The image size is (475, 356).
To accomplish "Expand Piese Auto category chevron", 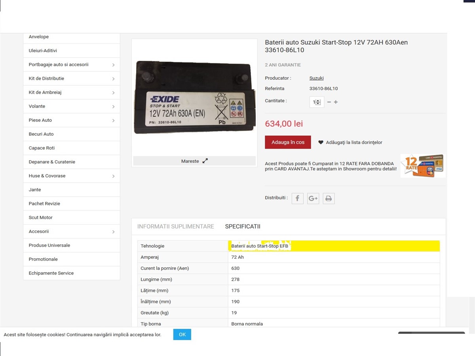I will pos(113,120).
